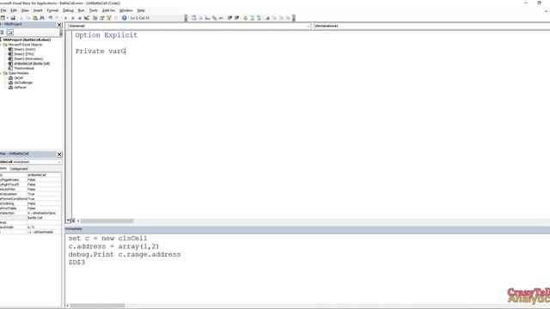
Task: Open Project Explorer toolbar icon
Action: tap(95, 18)
